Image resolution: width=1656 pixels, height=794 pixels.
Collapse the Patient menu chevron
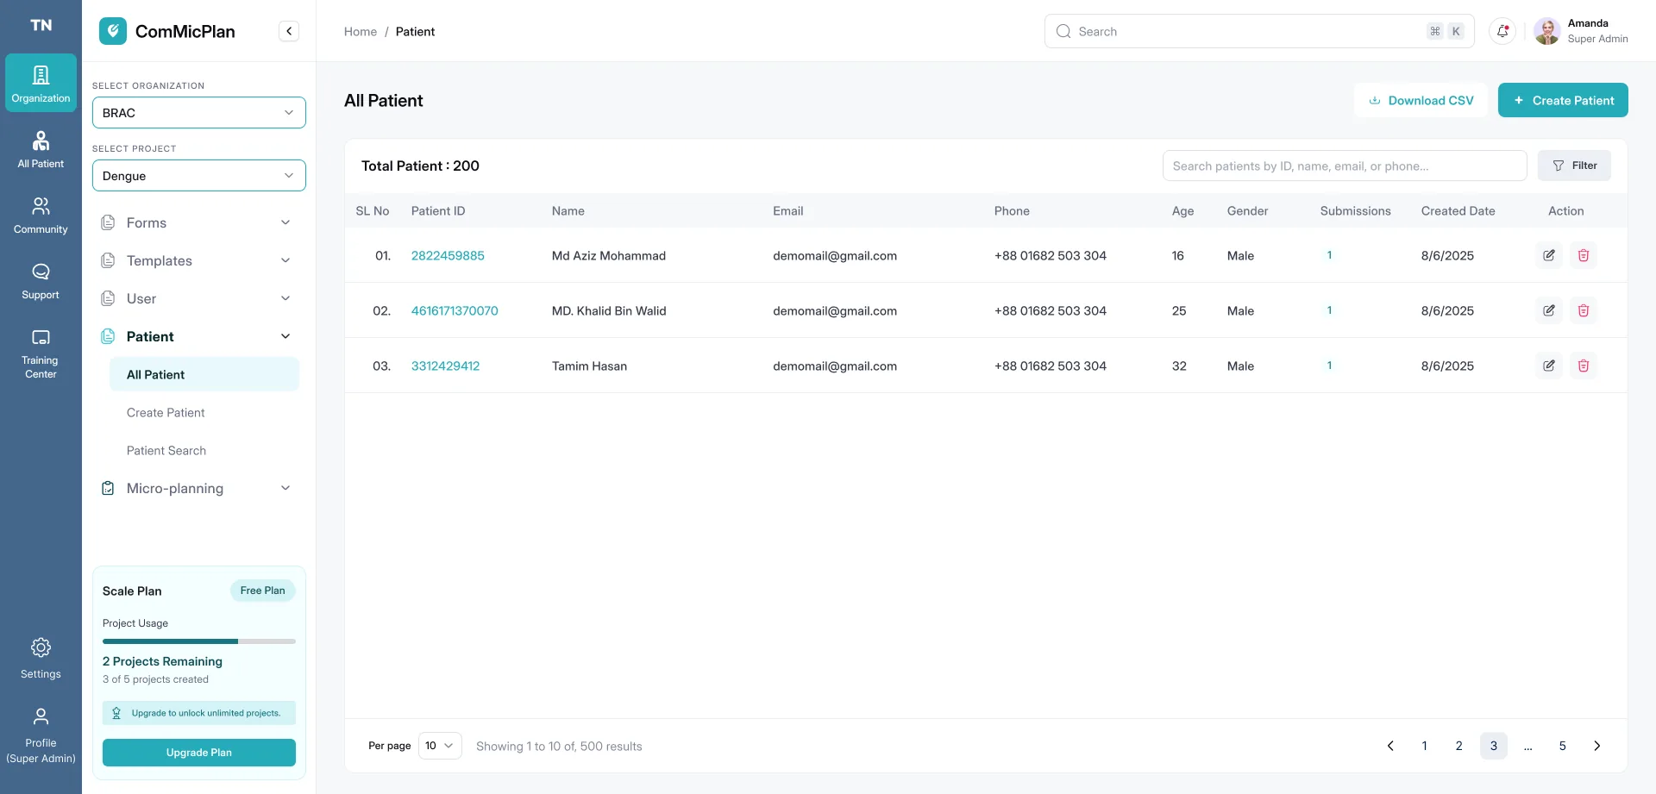click(285, 336)
